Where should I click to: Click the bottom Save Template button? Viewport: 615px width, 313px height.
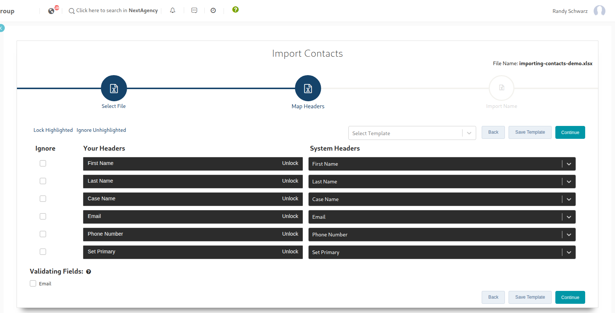530,297
